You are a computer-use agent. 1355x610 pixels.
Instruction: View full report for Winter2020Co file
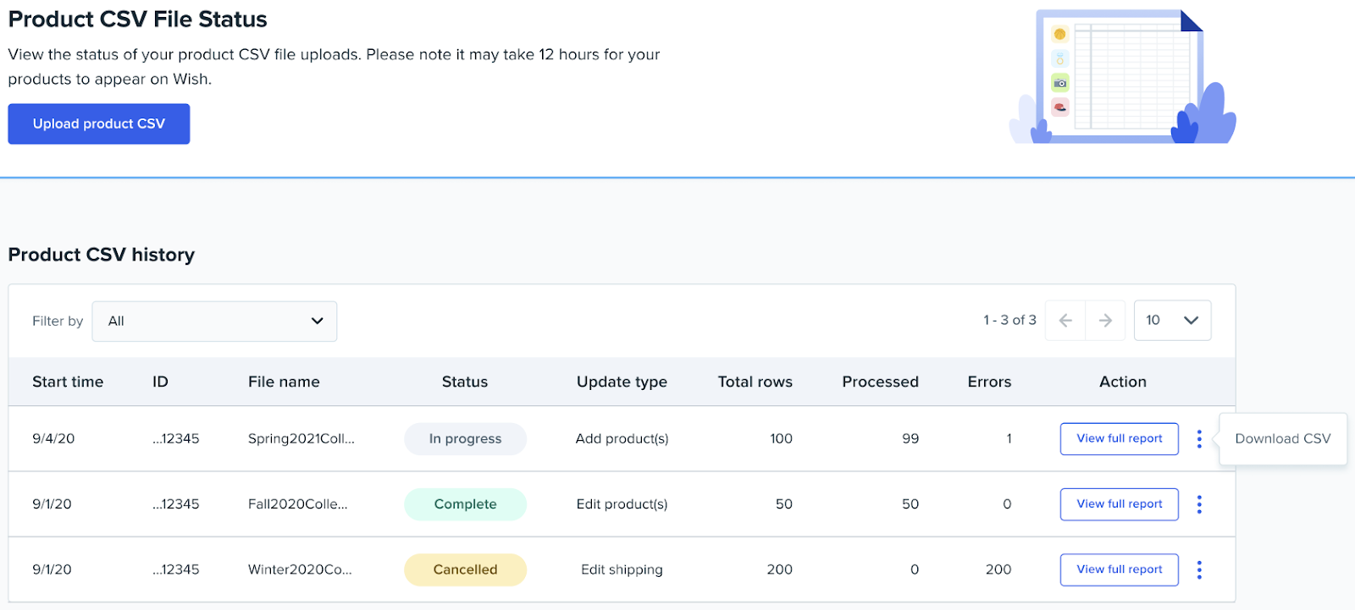pos(1119,569)
